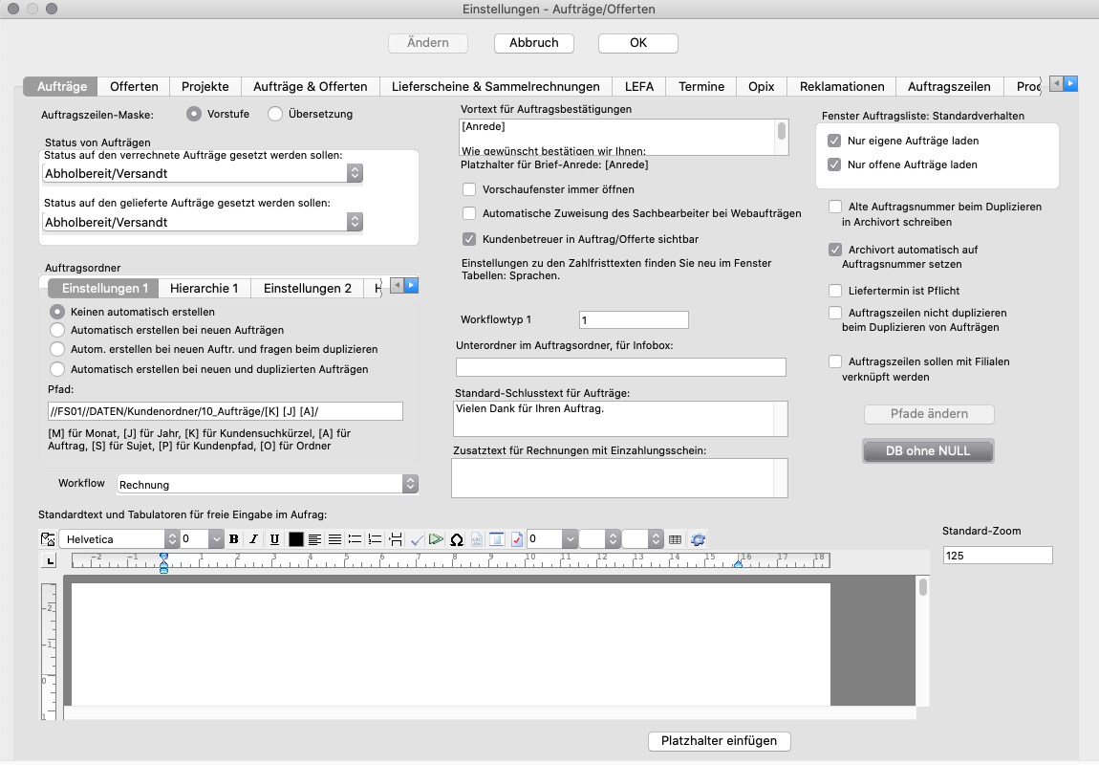Open the Workflow 'Rechnung' dropdown
The height and width of the screenshot is (765, 1099).
click(x=268, y=485)
